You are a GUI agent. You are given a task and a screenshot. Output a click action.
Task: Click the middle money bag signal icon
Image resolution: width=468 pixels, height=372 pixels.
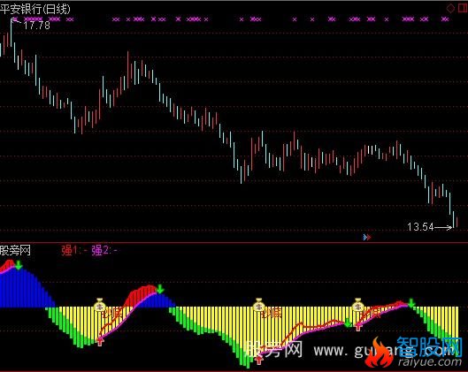coord(258,304)
